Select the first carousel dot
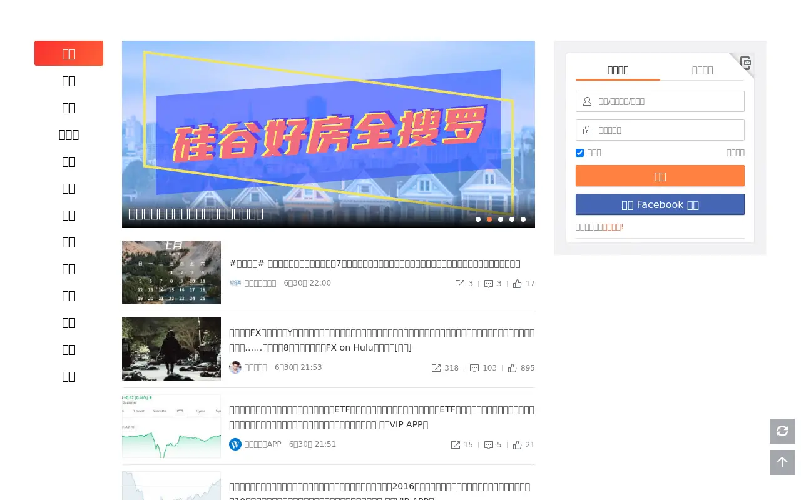 (x=478, y=219)
